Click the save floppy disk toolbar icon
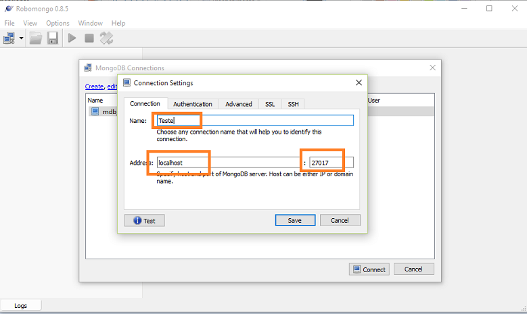Screen dimensions: 527x314 pos(53,38)
